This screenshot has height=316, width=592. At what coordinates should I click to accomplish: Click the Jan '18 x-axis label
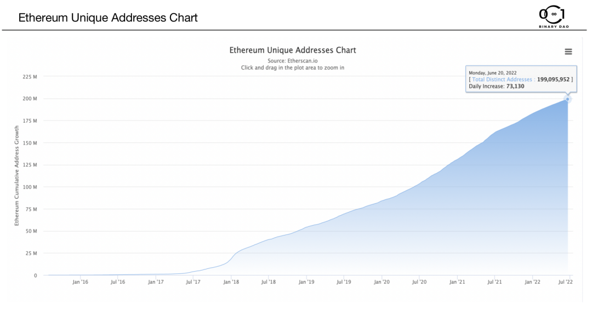tap(231, 282)
